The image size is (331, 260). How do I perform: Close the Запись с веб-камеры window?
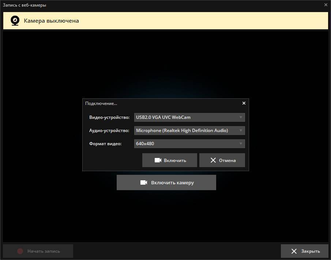click(326, 5)
